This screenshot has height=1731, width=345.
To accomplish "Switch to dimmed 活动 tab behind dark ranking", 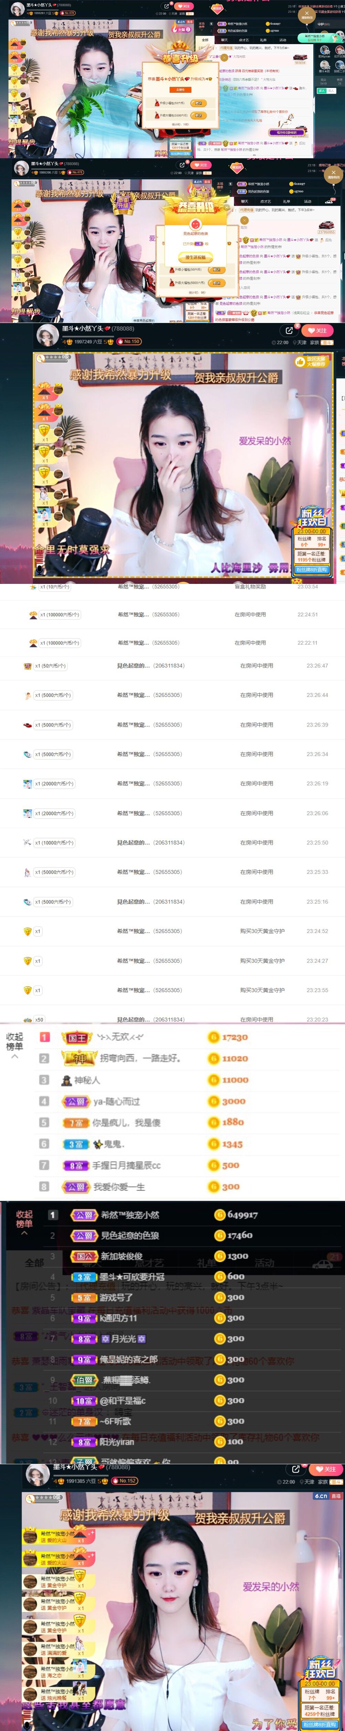I will 264,1263.
